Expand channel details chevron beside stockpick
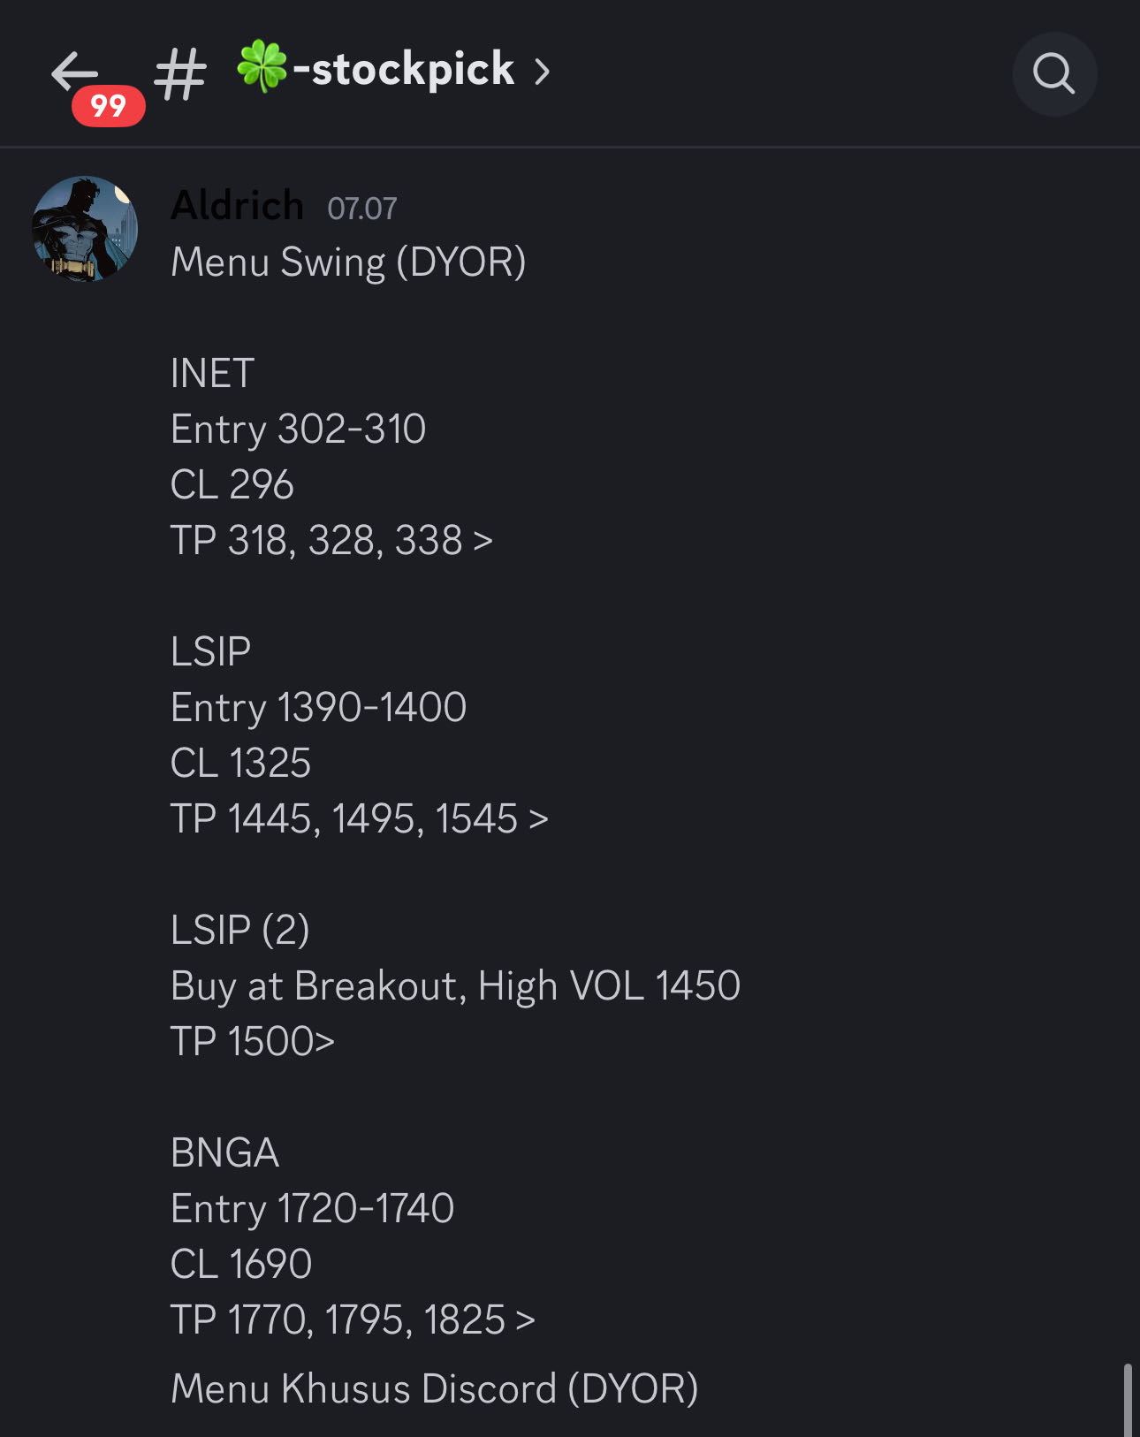This screenshot has width=1140, height=1437. [543, 71]
